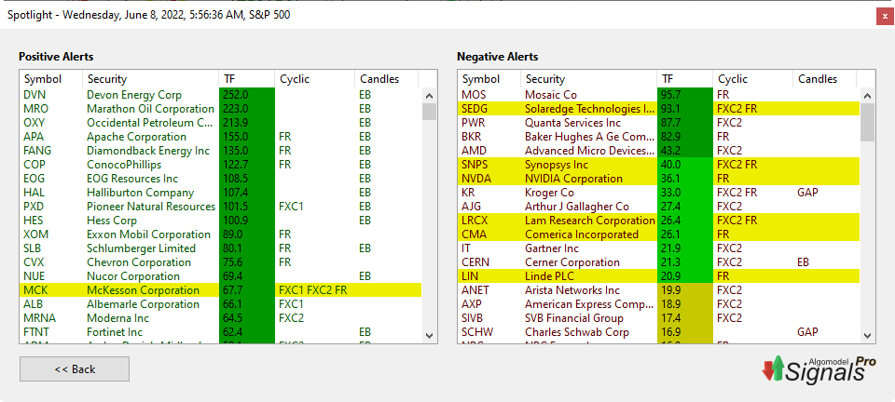This screenshot has height=402, width=895.
Task: Sort Negative Alerts by Symbol column
Action: (x=489, y=79)
